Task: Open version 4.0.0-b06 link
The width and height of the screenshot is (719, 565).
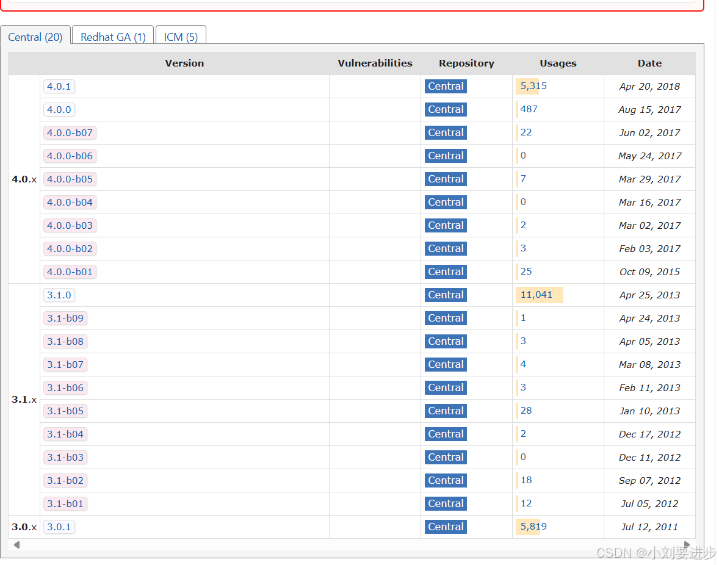Action: (x=70, y=156)
